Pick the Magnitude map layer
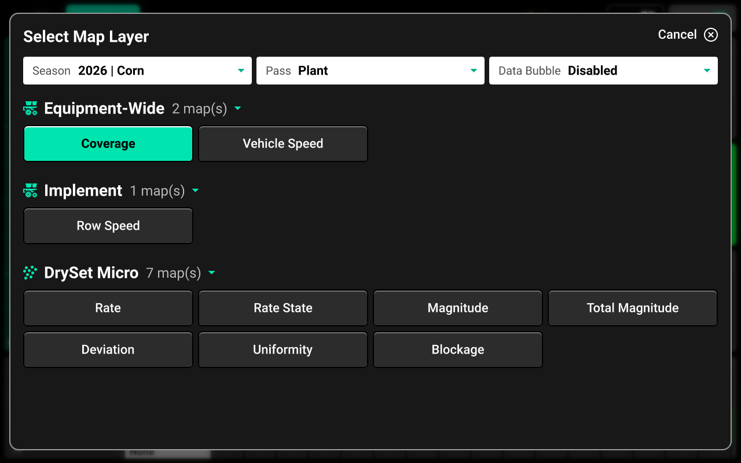Viewport: 741px width, 463px height. (x=458, y=308)
